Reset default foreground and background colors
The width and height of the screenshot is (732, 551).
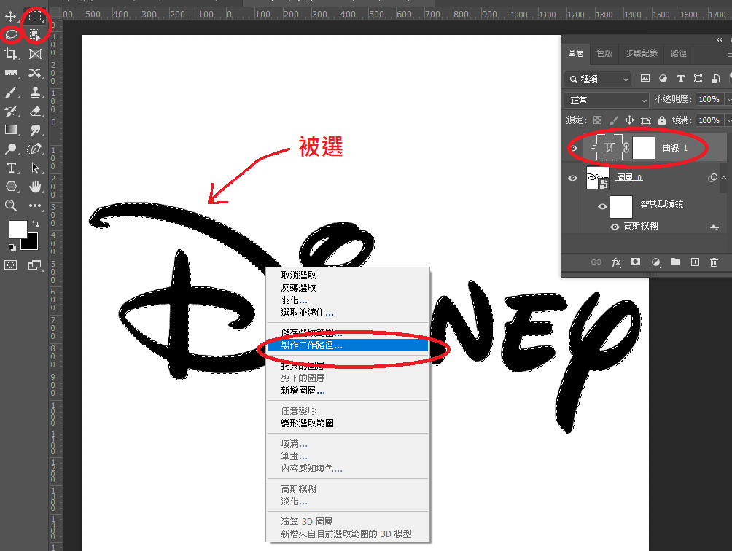tap(12, 247)
